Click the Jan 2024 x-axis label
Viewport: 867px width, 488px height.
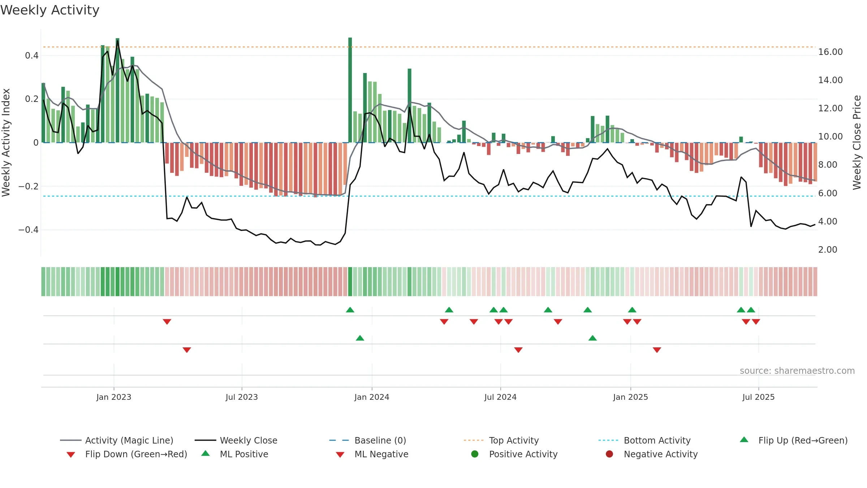pos(372,397)
